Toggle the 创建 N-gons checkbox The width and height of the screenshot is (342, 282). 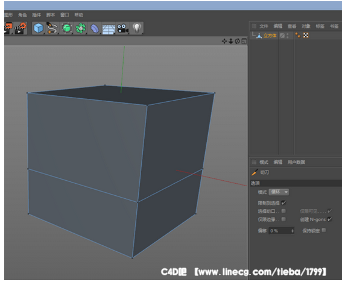tap(329, 219)
